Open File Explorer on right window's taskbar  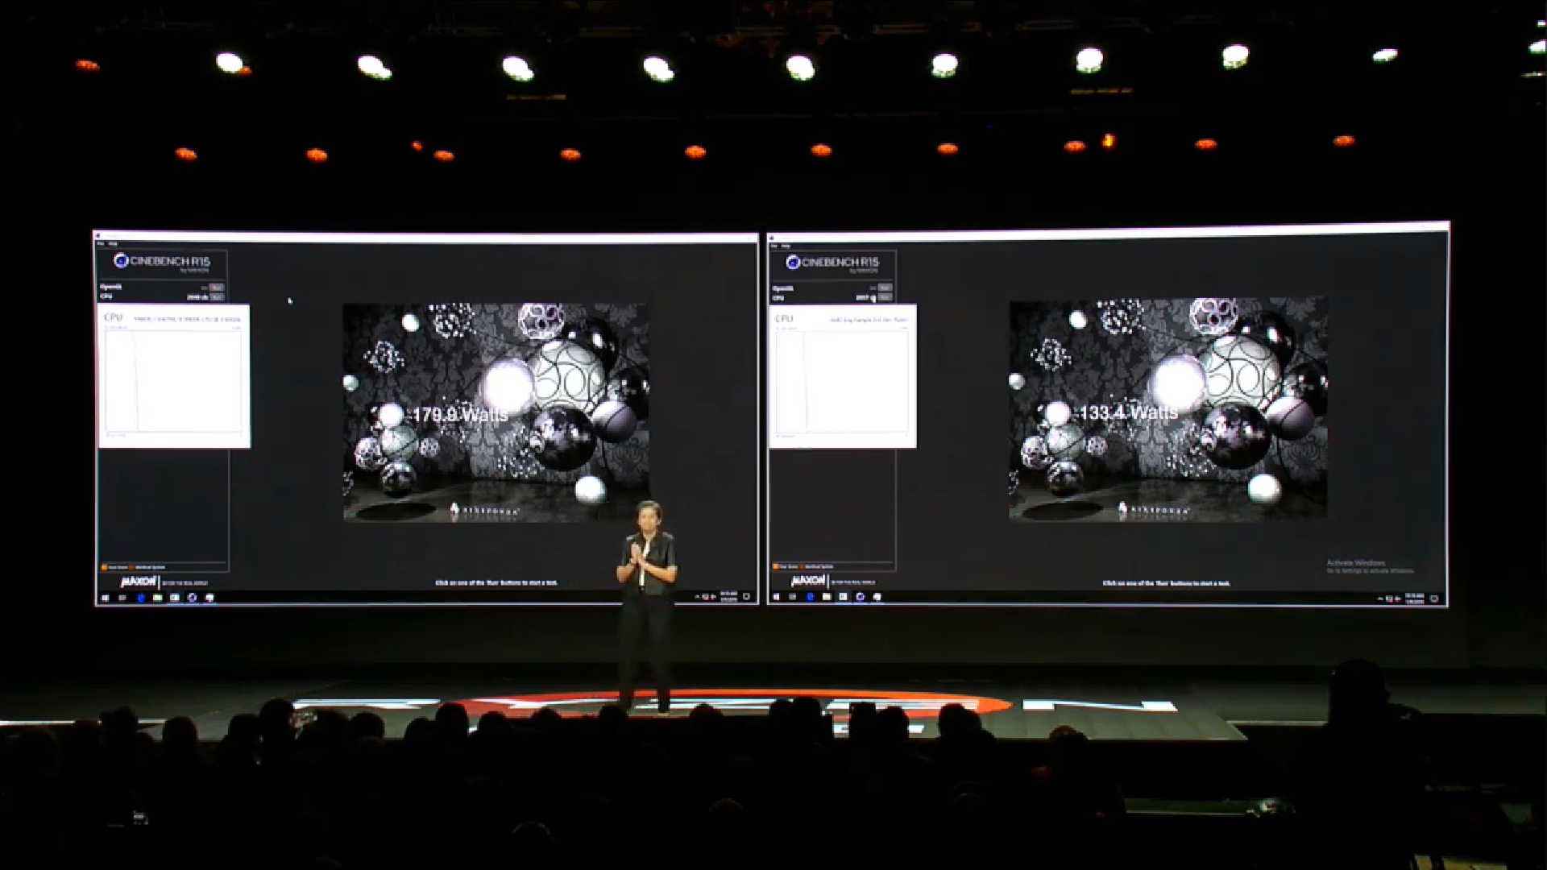(827, 597)
